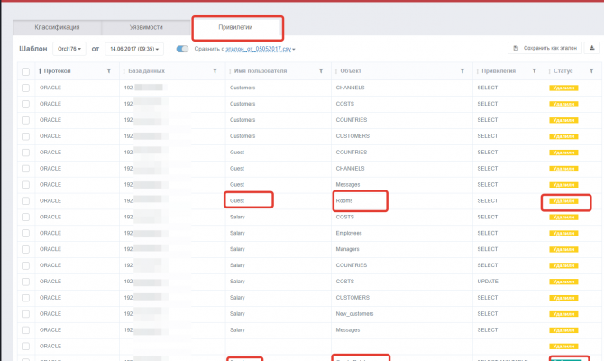Click Messages object in the Salary row
604x361 pixels.
[348, 330]
